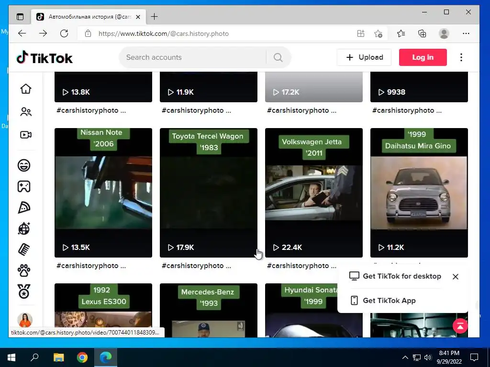
Task: Open the 1999 Daihatsu Mira Gino video
Action: (419, 193)
